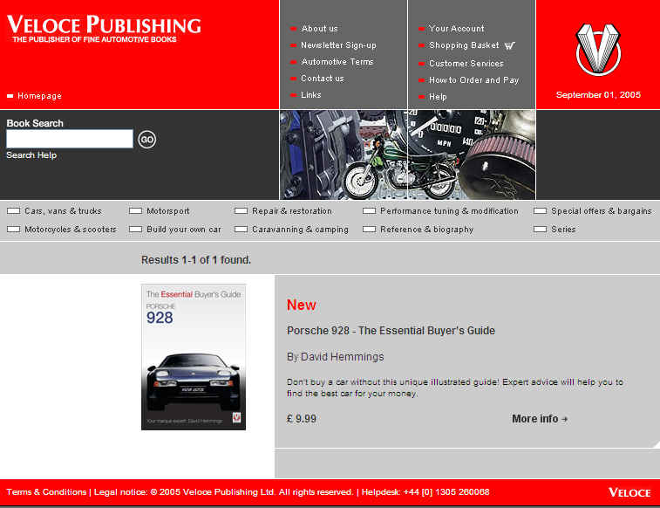
Task: View the Shopping Basket link
Action: coord(464,45)
